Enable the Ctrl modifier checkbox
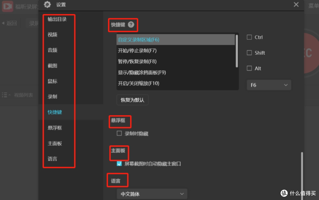The height and width of the screenshot is (200, 319). click(x=249, y=37)
